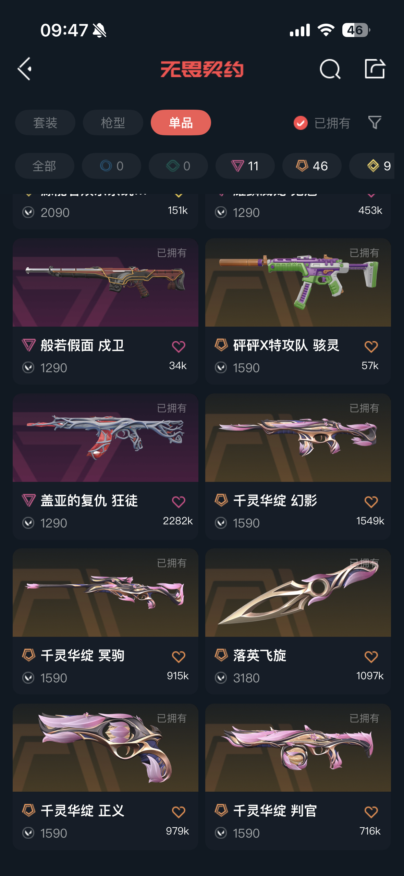The height and width of the screenshot is (876, 404).
Task: Switch to the 枪型 tab
Action: [x=113, y=122]
